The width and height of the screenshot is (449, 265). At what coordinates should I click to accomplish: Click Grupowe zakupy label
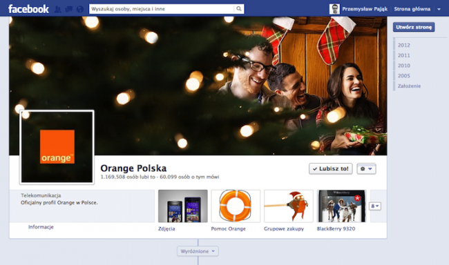[x=284, y=228]
